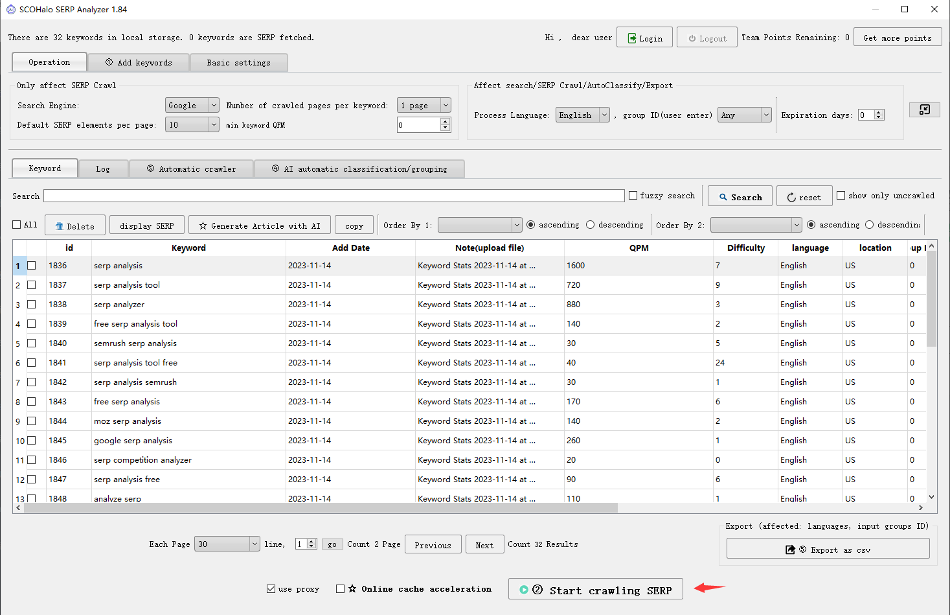Click the scroll down arrow of table

point(931,497)
